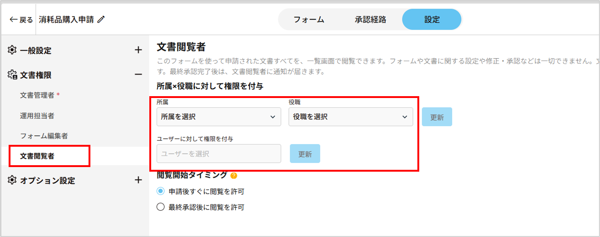Image resolution: width=600 pixels, height=237 pixels.
Task: Open the 所属を選択 dropdown
Action: (x=218, y=117)
